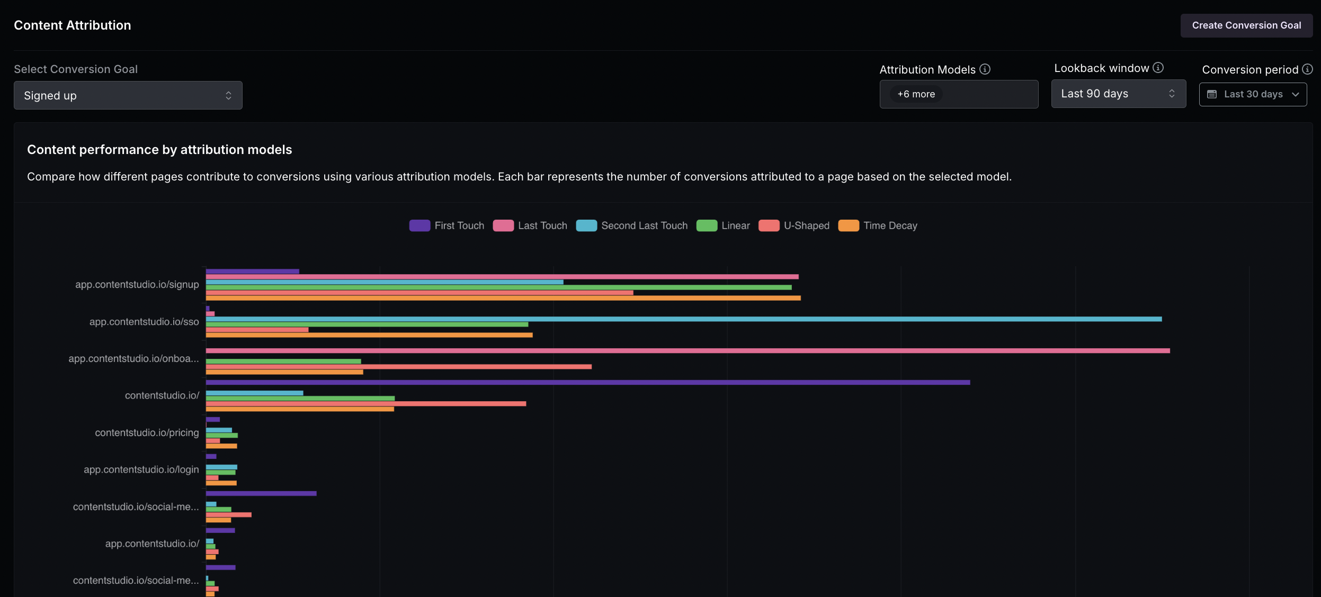Image resolution: width=1321 pixels, height=597 pixels.
Task: Click the calendar icon in Conversion period
Action: coord(1212,94)
